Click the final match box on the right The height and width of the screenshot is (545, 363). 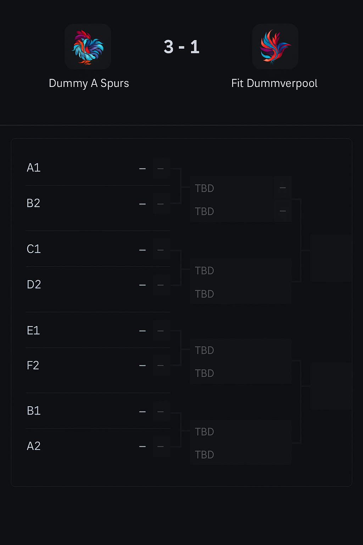point(331,257)
